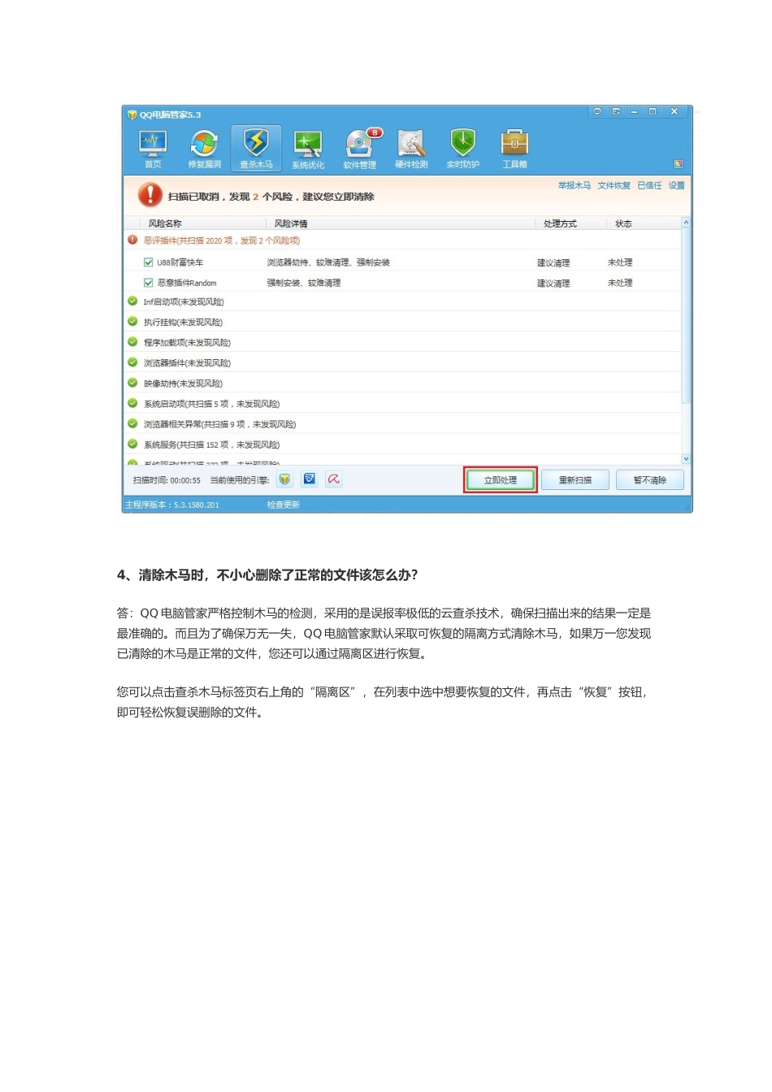The width and height of the screenshot is (772, 1092).
Task: Maximize the QQ电脑管家 window
Action: [653, 111]
